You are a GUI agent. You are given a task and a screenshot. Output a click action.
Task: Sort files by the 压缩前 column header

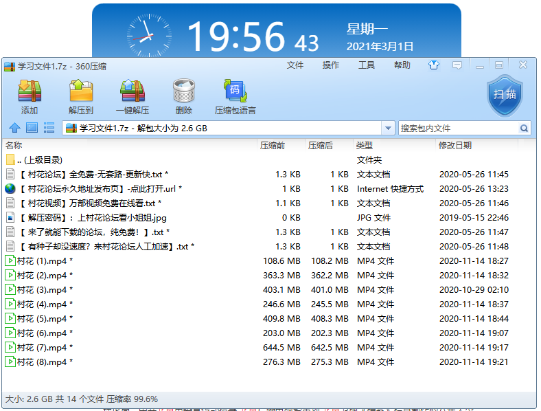[273, 146]
